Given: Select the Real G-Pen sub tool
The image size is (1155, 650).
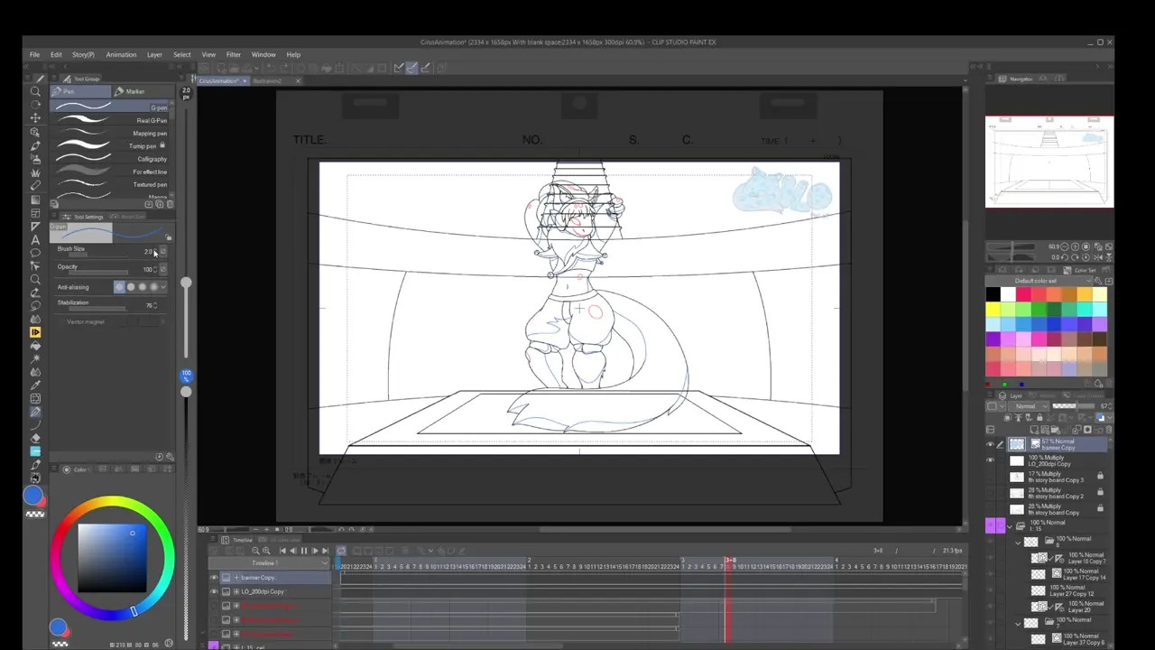Looking at the screenshot, I should [108, 120].
